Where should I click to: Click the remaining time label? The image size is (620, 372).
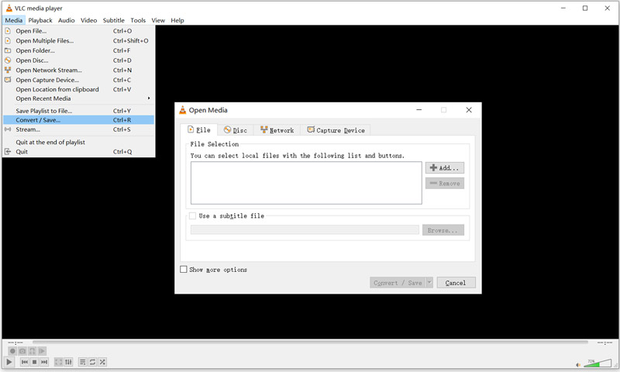pyautogui.click(x=604, y=343)
